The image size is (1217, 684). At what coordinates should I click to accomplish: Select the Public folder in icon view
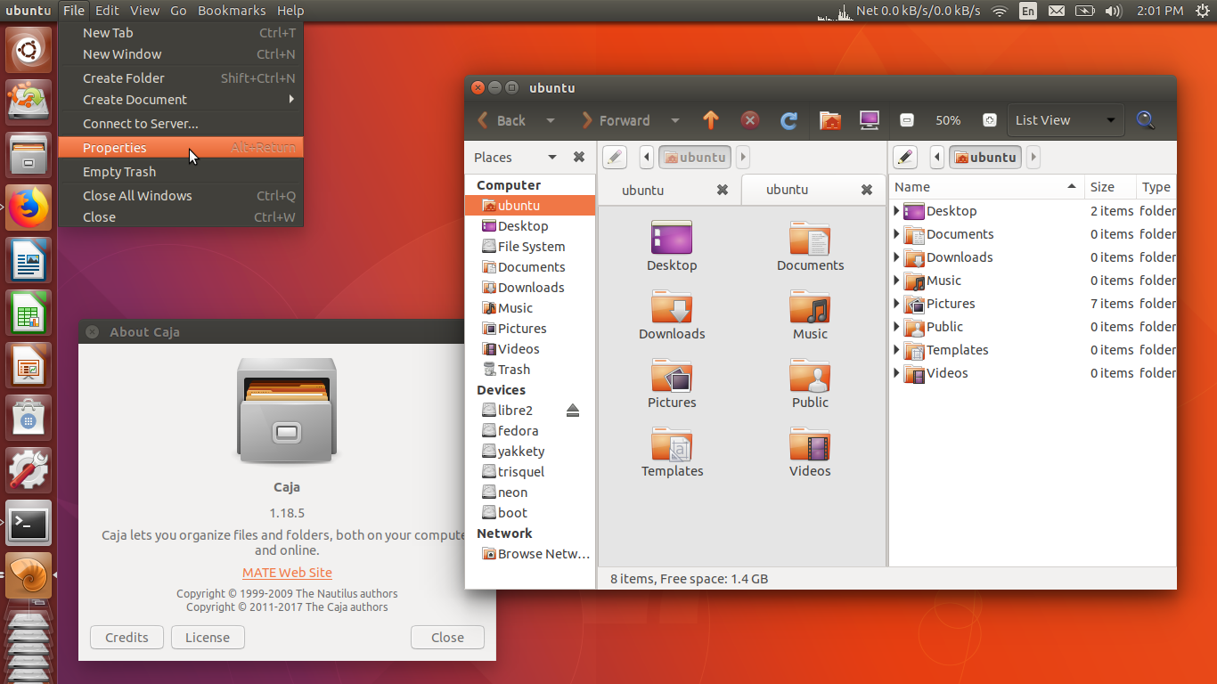(810, 383)
